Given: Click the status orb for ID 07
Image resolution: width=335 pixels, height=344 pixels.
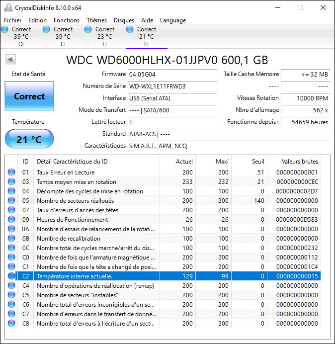Looking at the screenshot, I should click(11, 210).
